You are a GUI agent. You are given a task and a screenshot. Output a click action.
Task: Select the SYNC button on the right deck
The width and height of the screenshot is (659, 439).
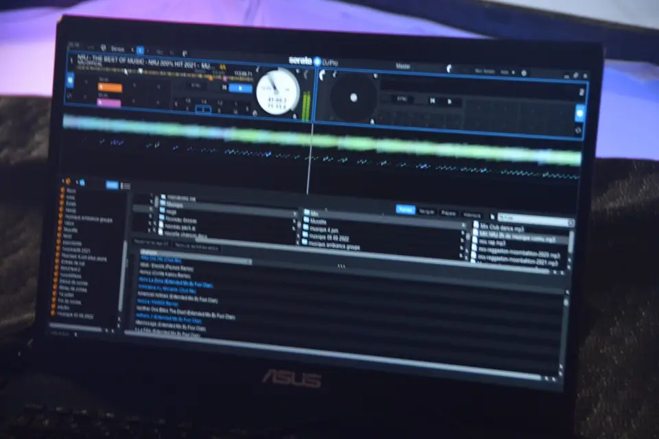point(401,99)
